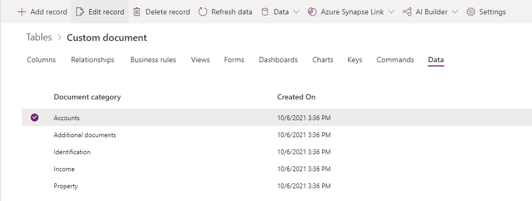This screenshot has height=201, width=532.
Task: Sort by Created On column header
Action: 296,97
